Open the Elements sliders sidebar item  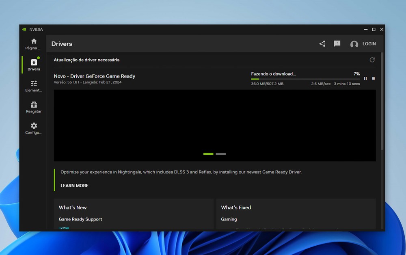pyautogui.click(x=34, y=86)
